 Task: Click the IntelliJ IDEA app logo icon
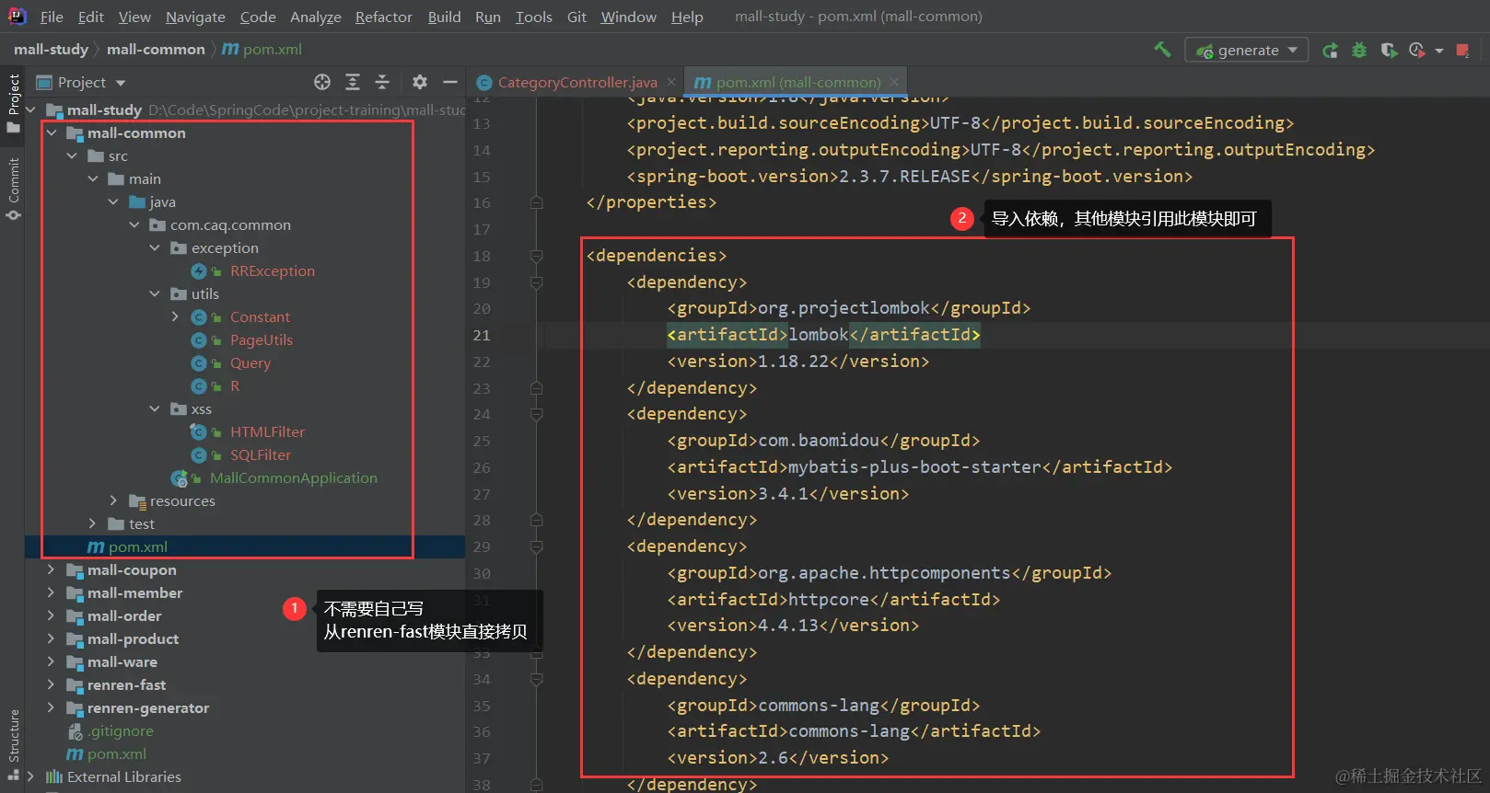pyautogui.click(x=17, y=16)
